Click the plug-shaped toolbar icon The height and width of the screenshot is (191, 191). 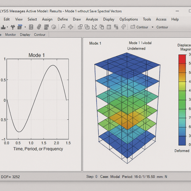(x=13, y=27)
